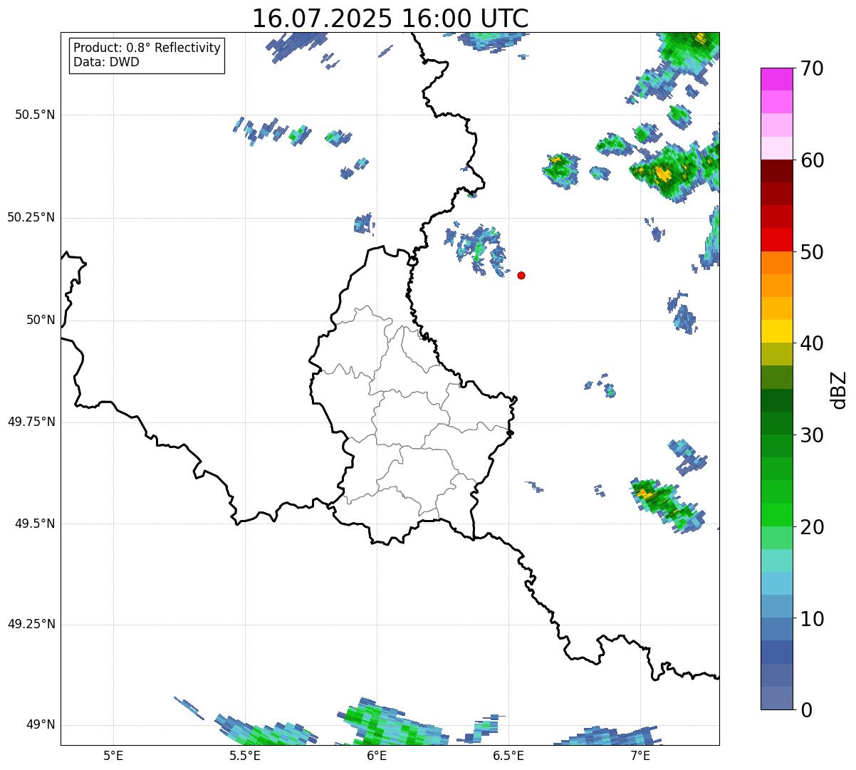Click the 'Data: DWD' line
The height and width of the screenshot is (770, 856).
pyautogui.click(x=106, y=62)
